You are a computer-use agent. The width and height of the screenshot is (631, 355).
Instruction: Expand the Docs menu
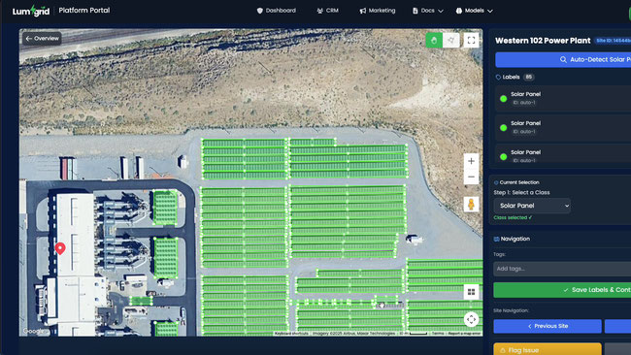(428, 11)
